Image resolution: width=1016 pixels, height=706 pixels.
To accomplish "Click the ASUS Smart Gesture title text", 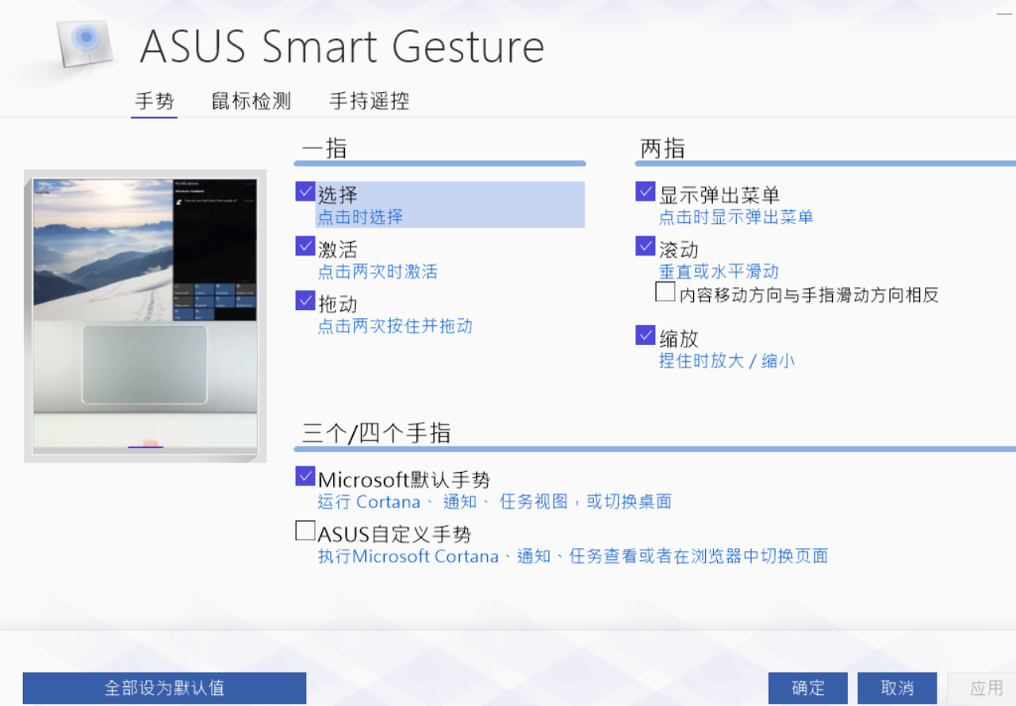I will click(x=342, y=47).
